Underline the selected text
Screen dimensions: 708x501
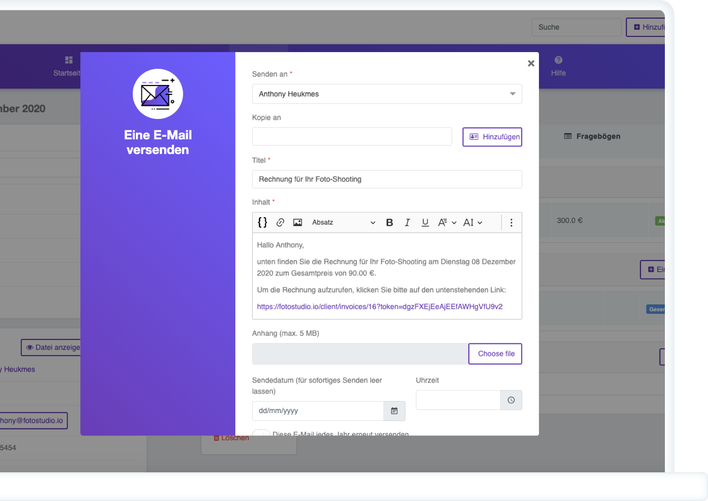425,222
